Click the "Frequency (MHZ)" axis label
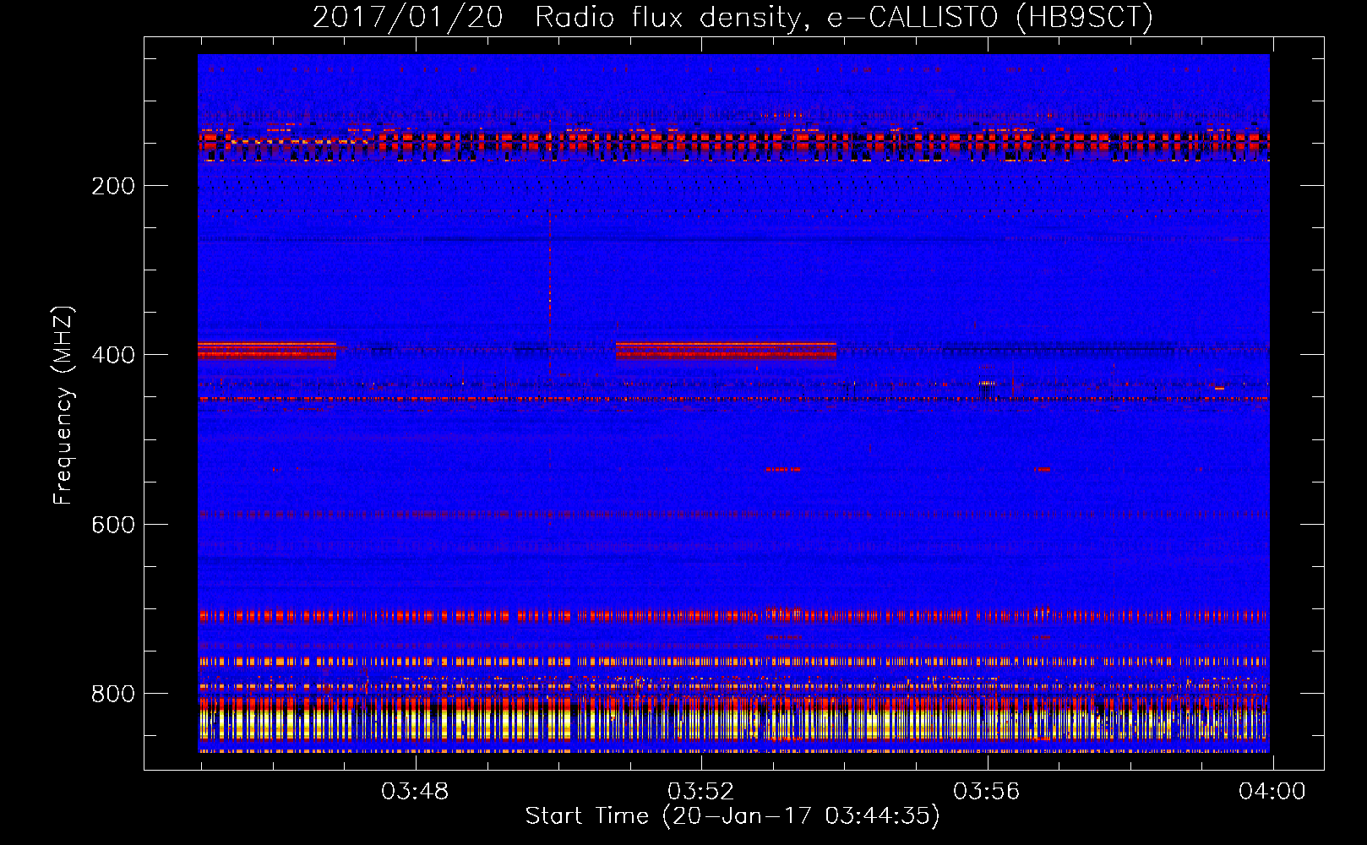The height and width of the screenshot is (845, 1367). pos(63,406)
